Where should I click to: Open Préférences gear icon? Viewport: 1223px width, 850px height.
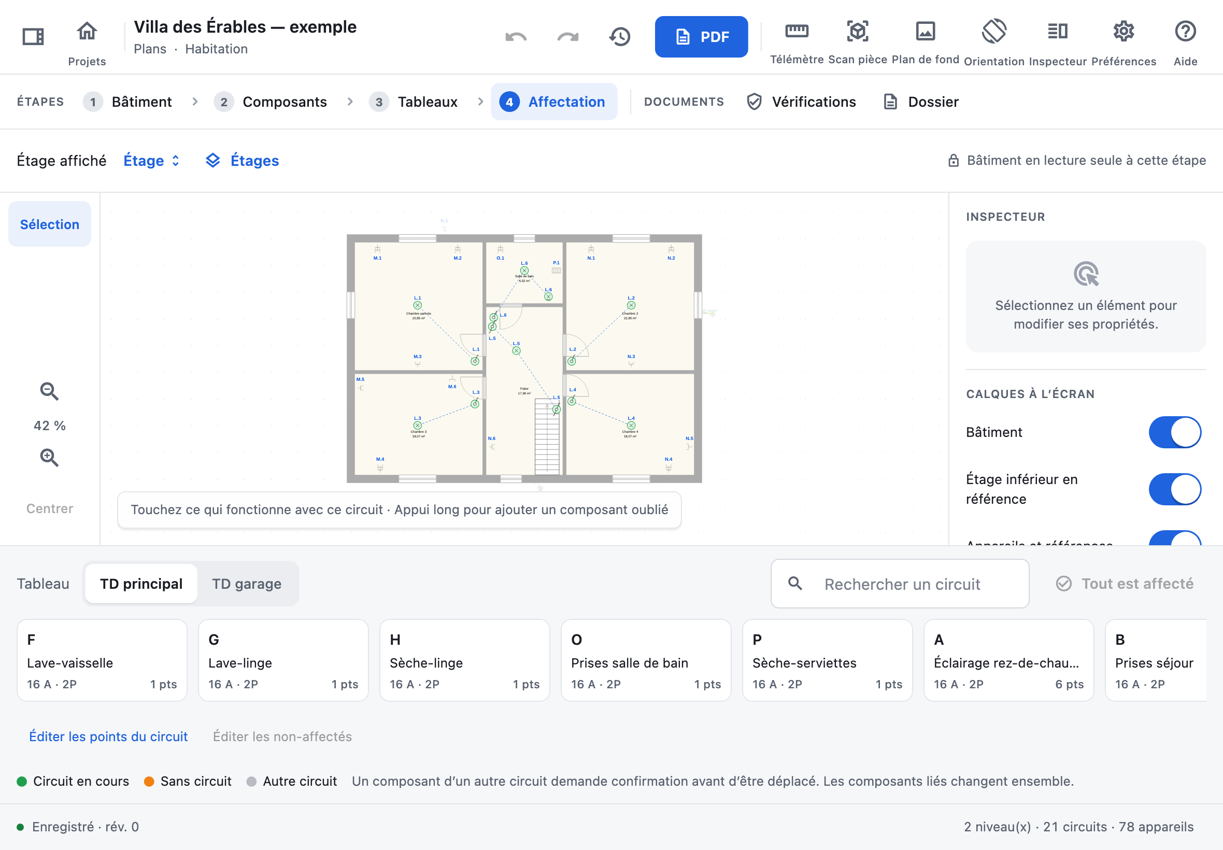click(x=1124, y=32)
